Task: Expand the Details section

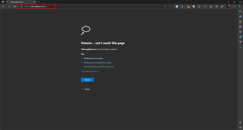Action: tap(86, 89)
